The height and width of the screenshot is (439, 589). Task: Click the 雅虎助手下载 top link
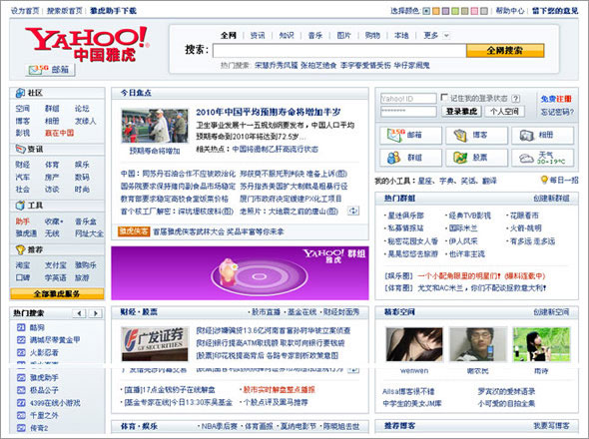pos(113,11)
